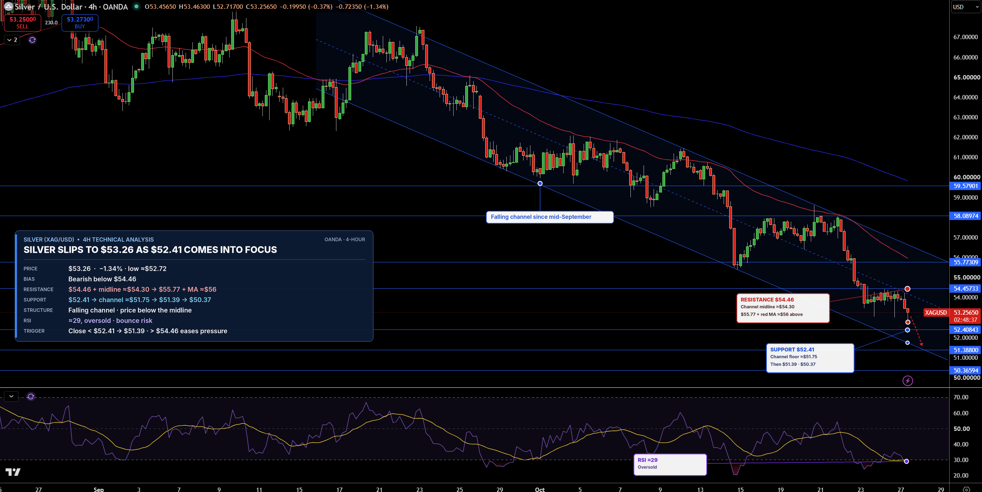Open chart settings gear at bottom right
The width and height of the screenshot is (982, 492).
[966, 489]
